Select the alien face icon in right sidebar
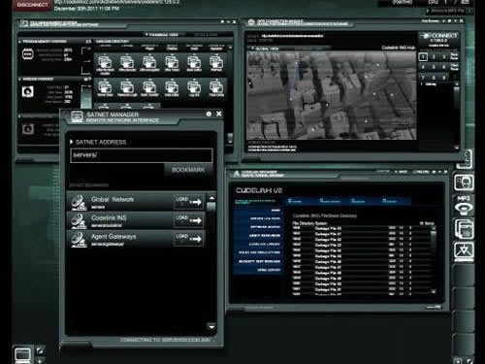485x364 pixels. [464, 182]
